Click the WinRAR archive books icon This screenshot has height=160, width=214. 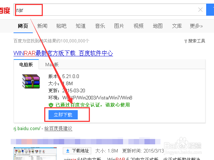pyautogui.click(x=31, y=81)
